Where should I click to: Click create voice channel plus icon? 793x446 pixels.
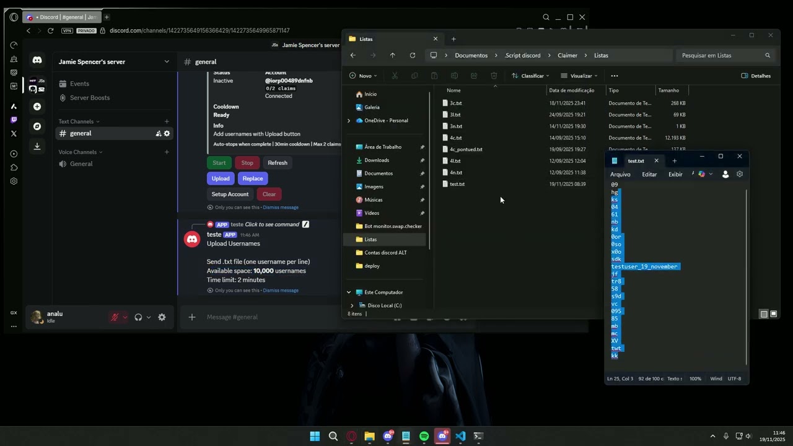tap(167, 152)
